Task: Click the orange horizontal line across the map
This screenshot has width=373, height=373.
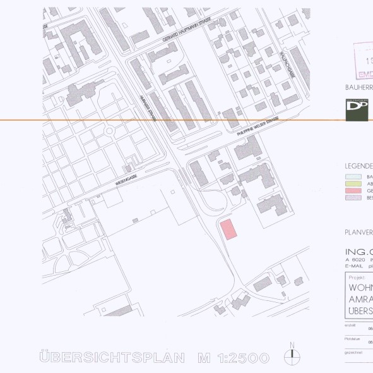Action: 187,120
